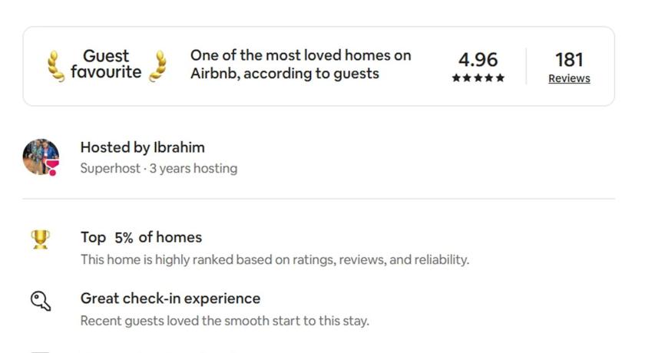Click the 181 reviews count
The width and height of the screenshot is (645, 353).
[x=569, y=59]
